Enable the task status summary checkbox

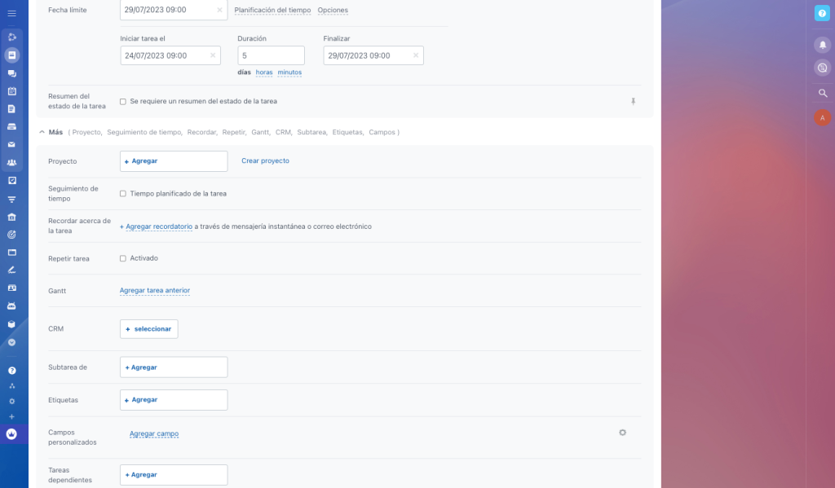point(123,101)
